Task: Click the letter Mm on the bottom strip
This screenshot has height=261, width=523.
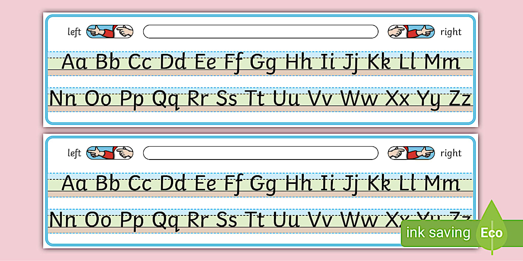Action: [x=441, y=183]
